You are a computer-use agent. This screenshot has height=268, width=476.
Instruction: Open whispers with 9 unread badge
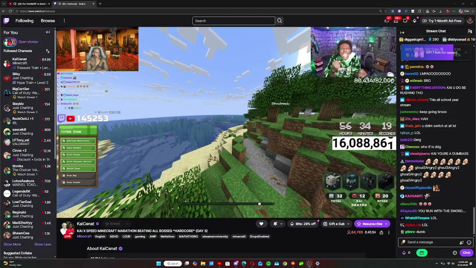click(x=405, y=21)
